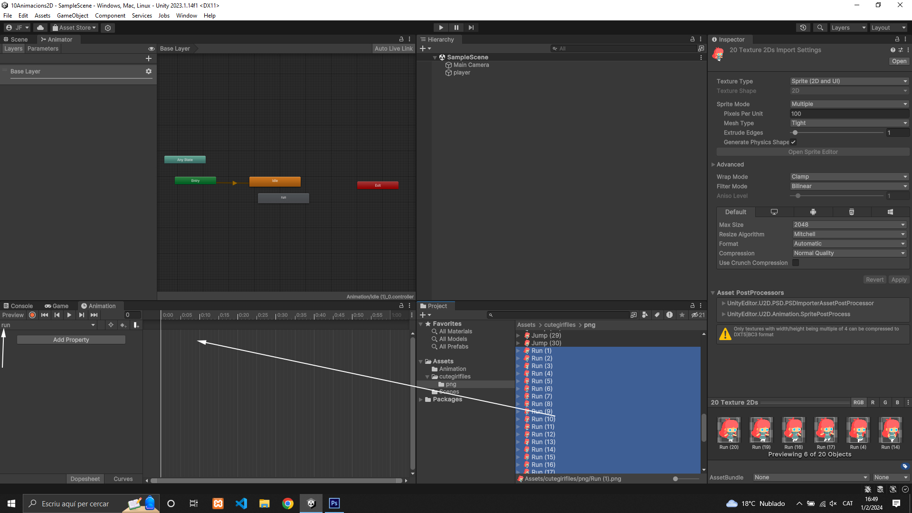The width and height of the screenshot is (912, 513).
Task: Toggle Animator parameters visibility eye icon
Action: coord(151,48)
